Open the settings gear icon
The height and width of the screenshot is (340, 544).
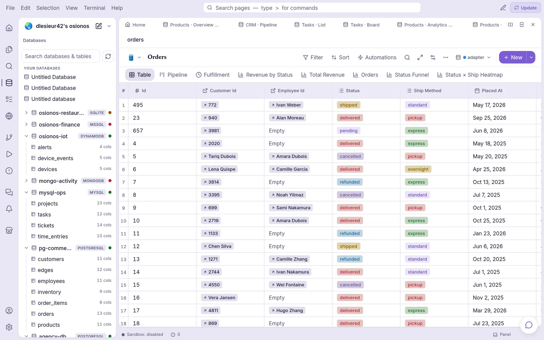[9, 327]
